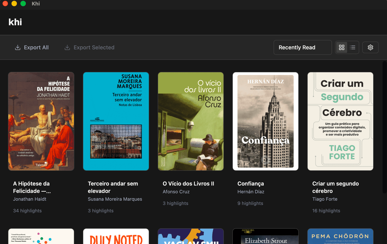Click the Criar um segundo cérebro title

point(335,187)
